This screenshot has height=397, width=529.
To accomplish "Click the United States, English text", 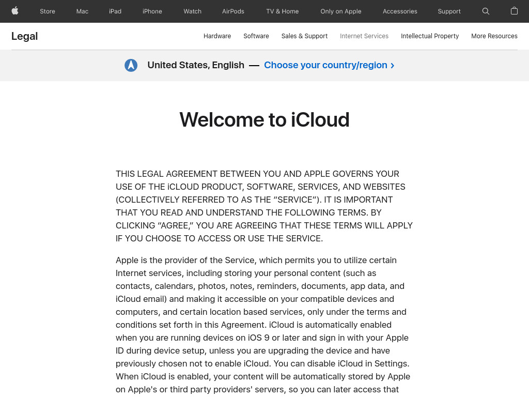I will (196, 65).
